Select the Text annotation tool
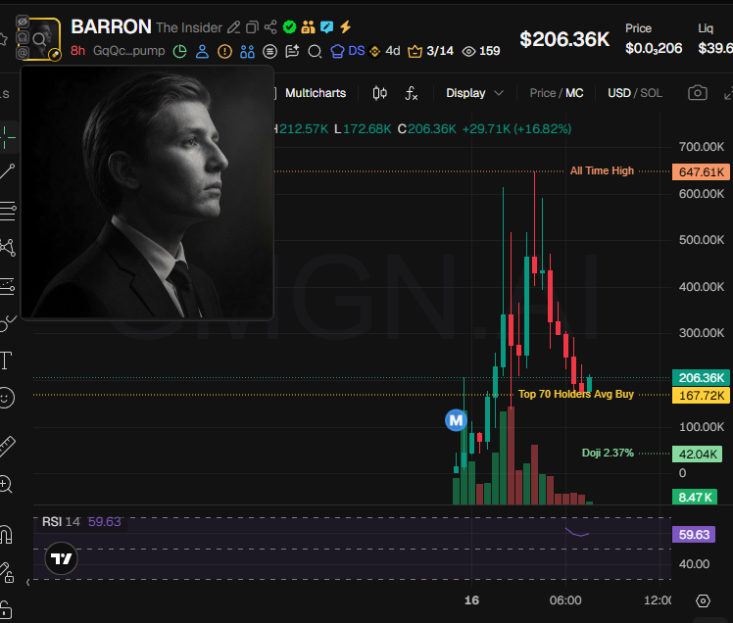 click(x=6, y=360)
